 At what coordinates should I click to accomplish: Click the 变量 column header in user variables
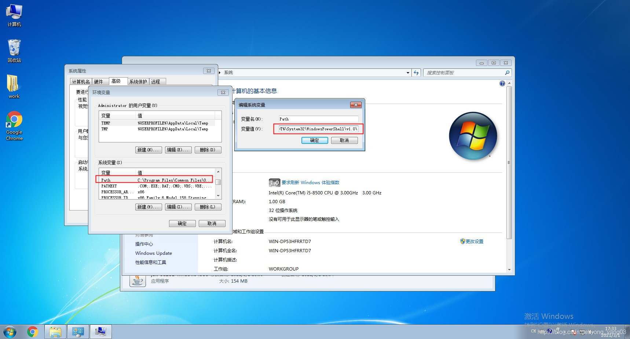[117, 116]
